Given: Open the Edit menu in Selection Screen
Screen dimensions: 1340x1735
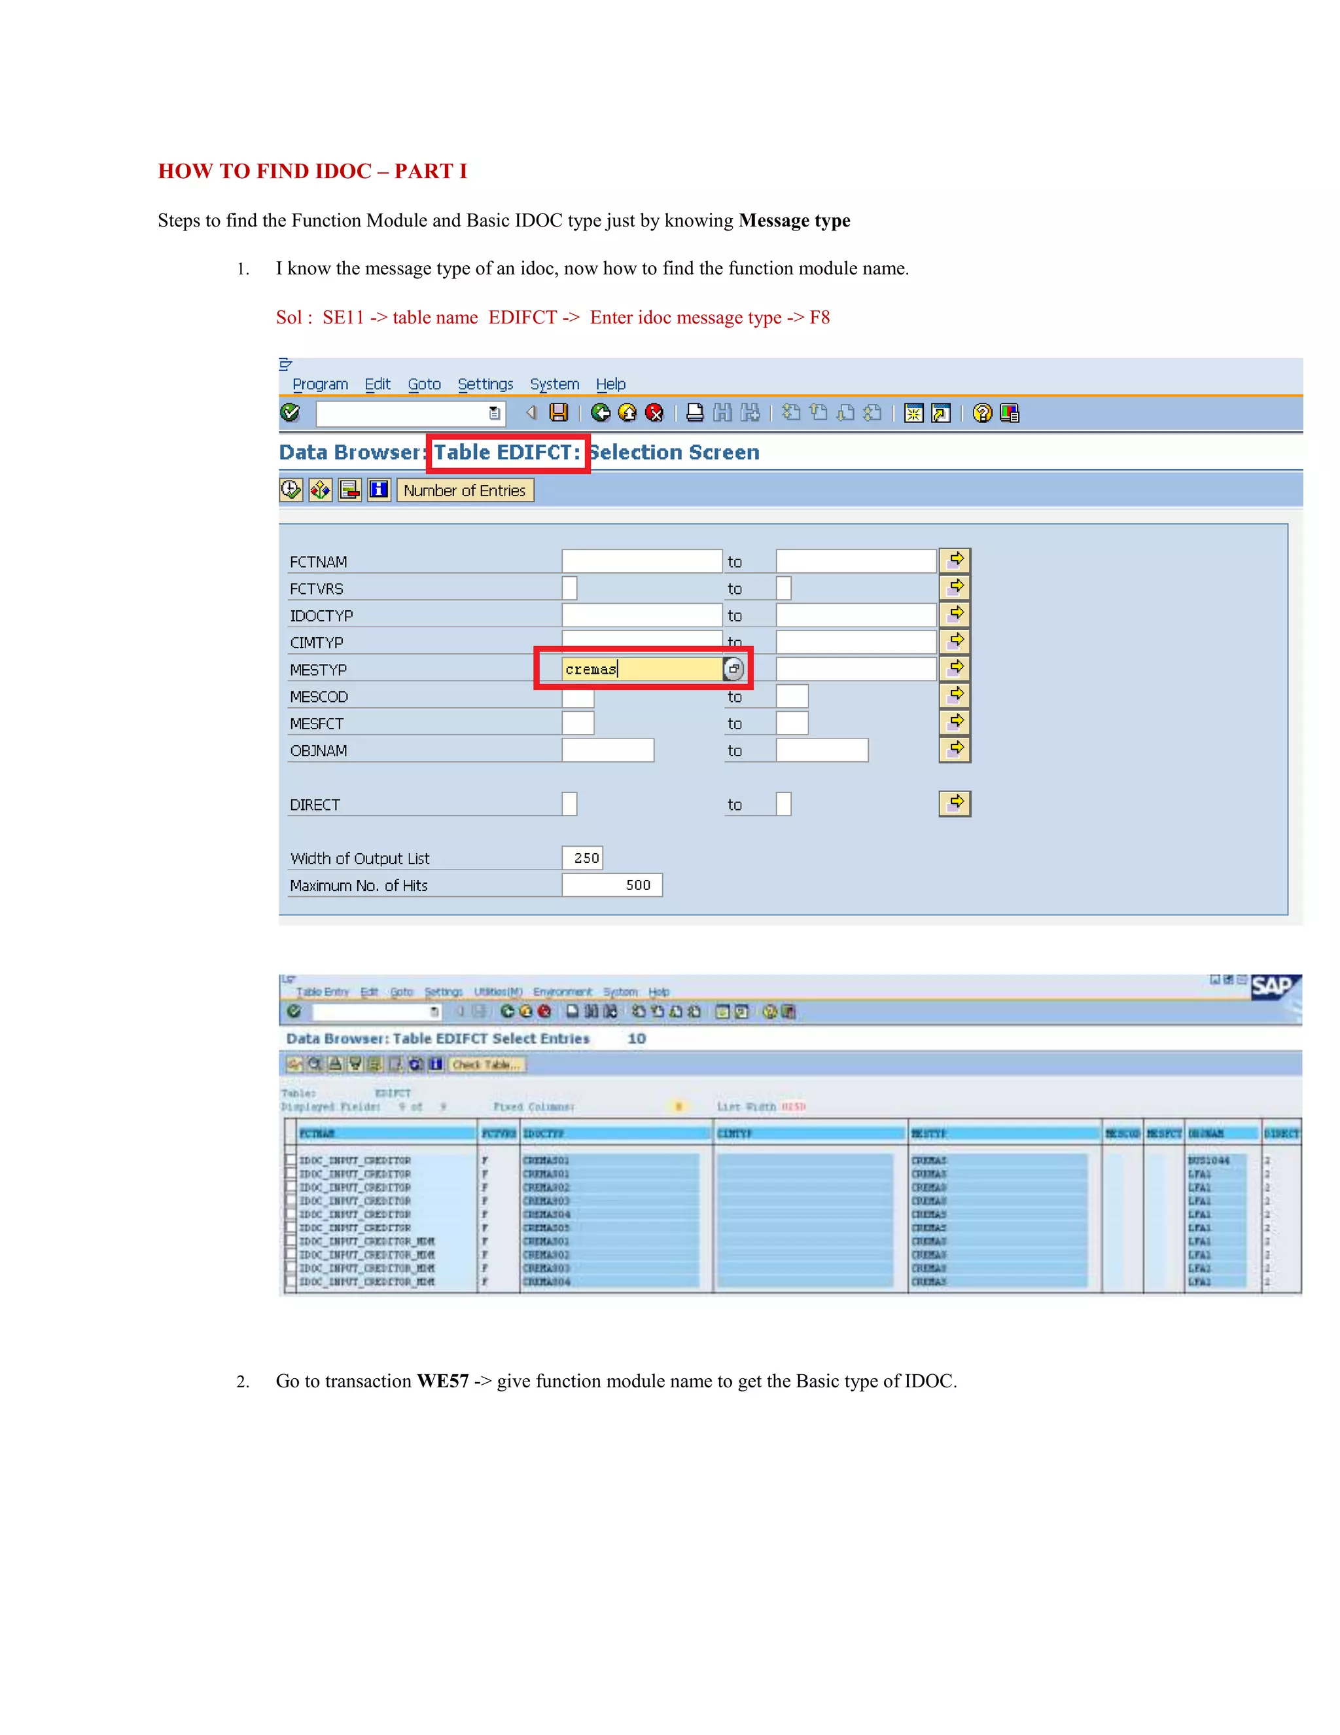Looking at the screenshot, I should pos(378,384).
